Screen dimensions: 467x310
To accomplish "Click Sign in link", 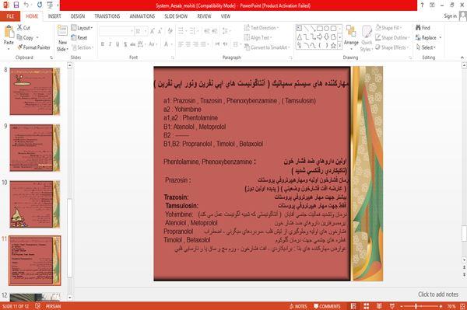I will pos(450,16).
